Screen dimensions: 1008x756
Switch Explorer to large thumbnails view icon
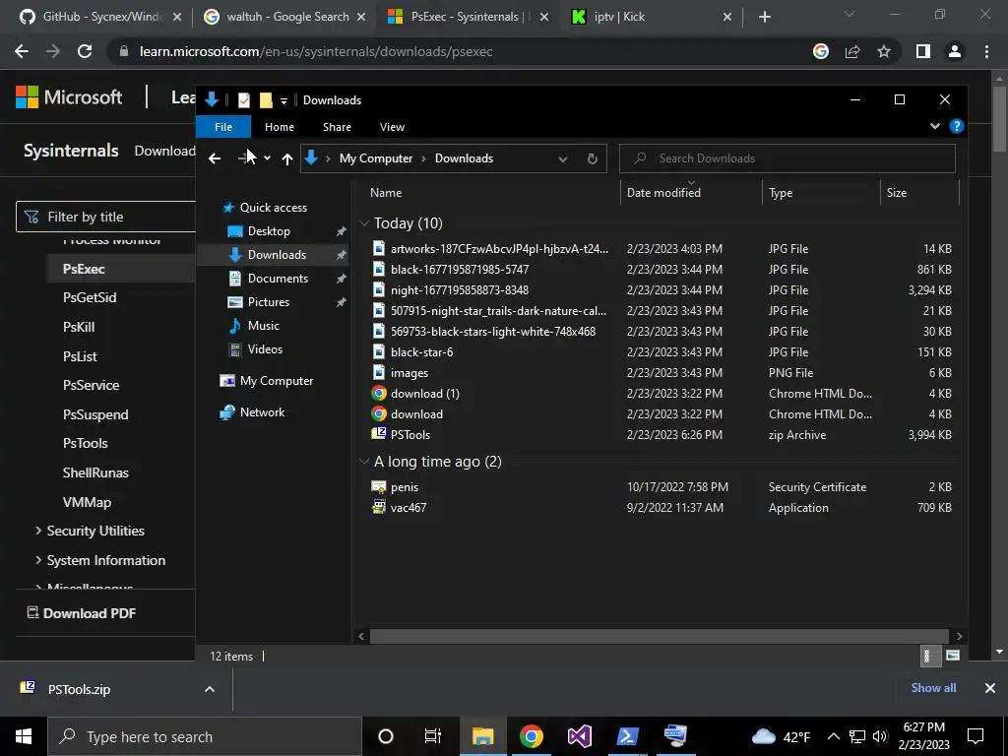coord(952,656)
